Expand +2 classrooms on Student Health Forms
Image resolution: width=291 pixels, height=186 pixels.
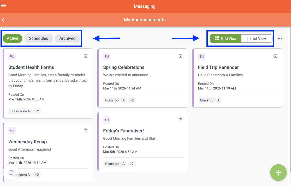coord(37,111)
